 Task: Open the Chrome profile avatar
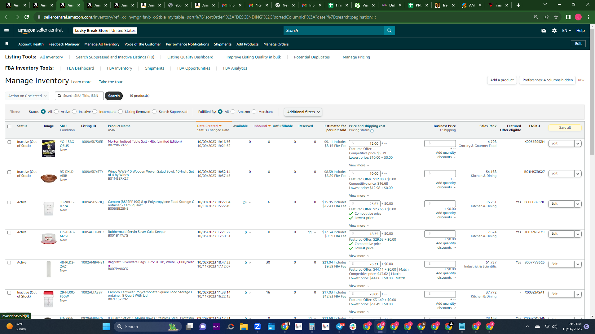(578, 17)
